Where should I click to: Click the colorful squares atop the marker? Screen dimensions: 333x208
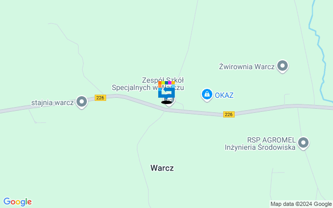(x=166, y=84)
